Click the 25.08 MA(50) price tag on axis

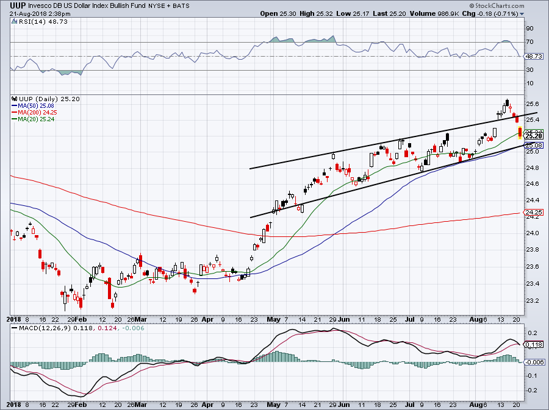(534, 145)
